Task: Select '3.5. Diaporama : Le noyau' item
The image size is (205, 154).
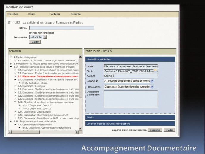Action: pos(32,86)
